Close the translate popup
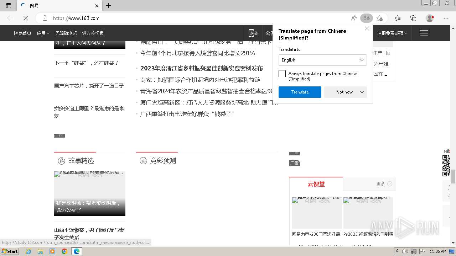 [x=367, y=29]
